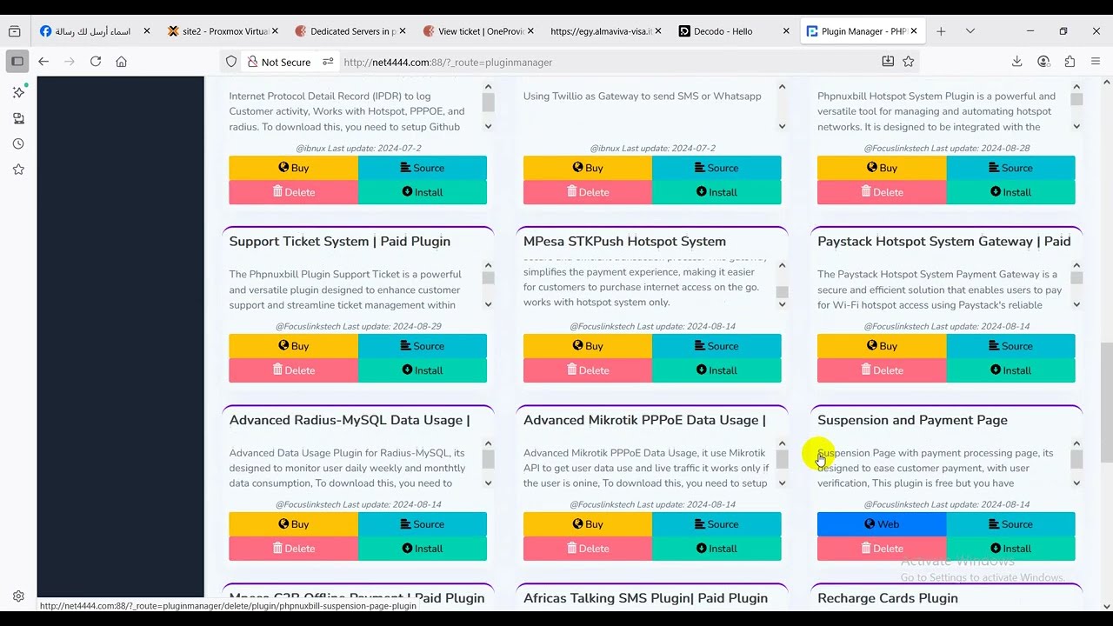Open the account profile icon in toolbar

[x=1043, y=62]
